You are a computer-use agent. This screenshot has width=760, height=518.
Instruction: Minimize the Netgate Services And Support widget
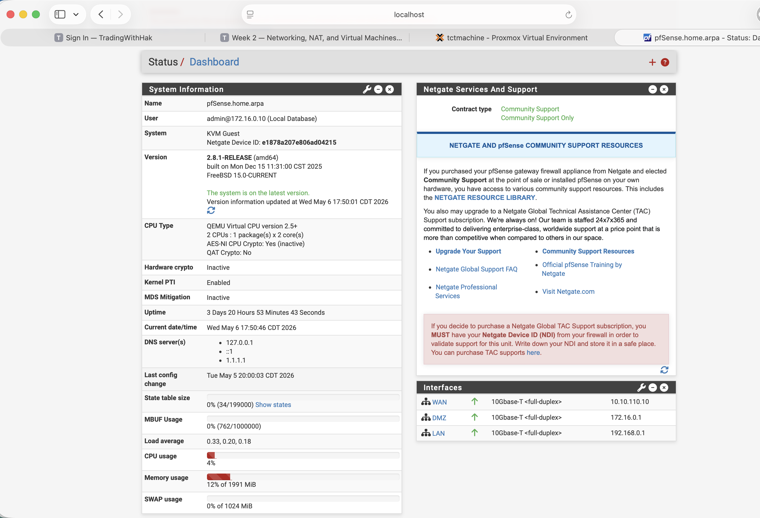[x=652, y=89]
